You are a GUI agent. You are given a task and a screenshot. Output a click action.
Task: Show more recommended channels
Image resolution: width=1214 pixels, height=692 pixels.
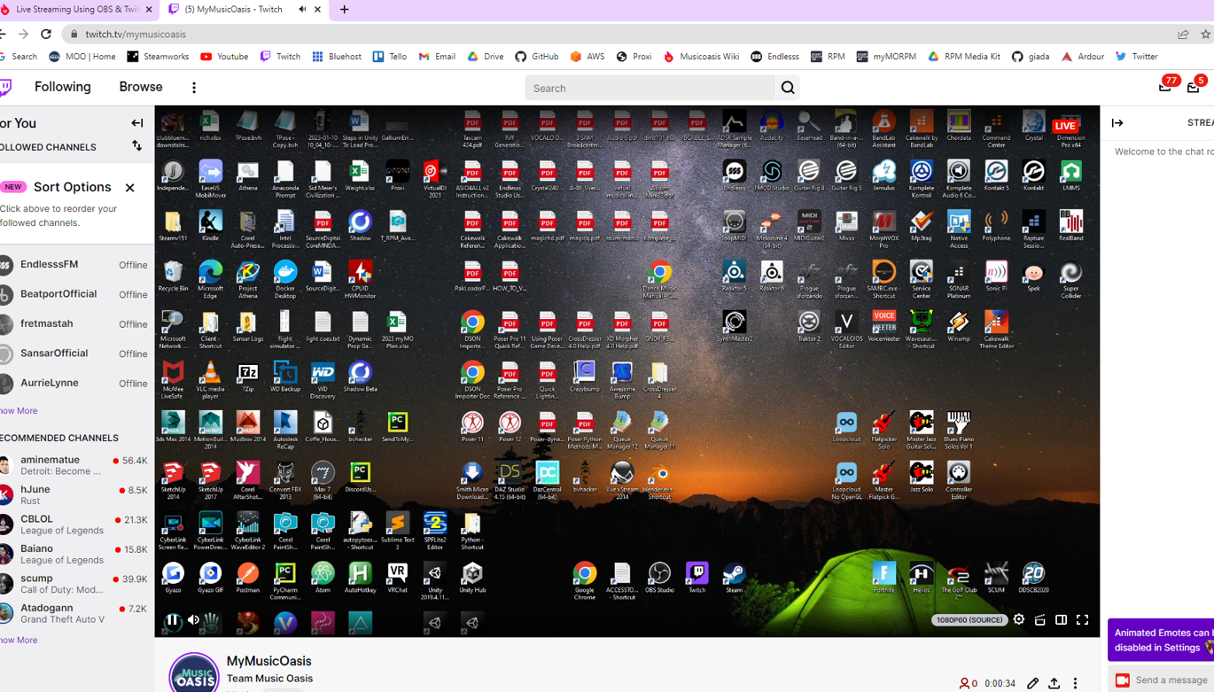tap(19, 640)
